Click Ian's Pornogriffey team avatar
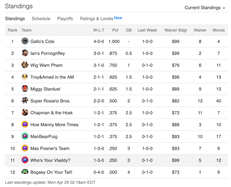The image size is (231, 187). coord(25,53)
